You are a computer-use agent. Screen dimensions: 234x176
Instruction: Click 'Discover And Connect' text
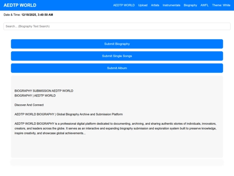point(29,105)
